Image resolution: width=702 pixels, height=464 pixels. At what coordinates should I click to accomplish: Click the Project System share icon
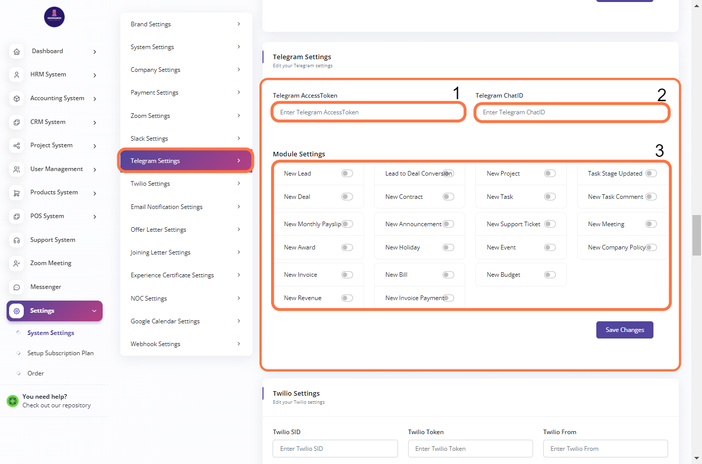coord(17,146)
